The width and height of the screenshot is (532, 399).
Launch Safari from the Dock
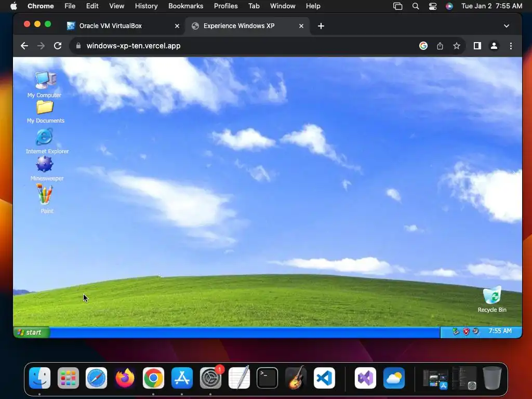click(x=96, y=378)
